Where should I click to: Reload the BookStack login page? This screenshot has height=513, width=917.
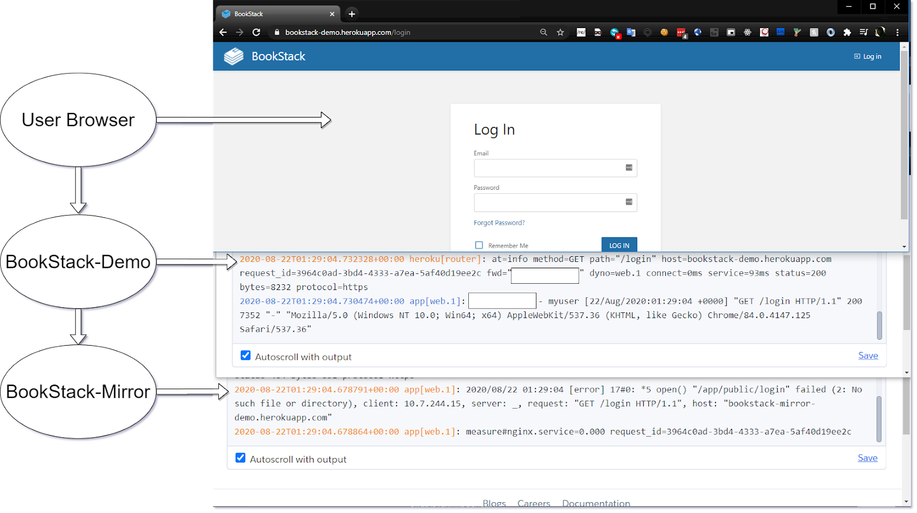[x=256, y=33]
